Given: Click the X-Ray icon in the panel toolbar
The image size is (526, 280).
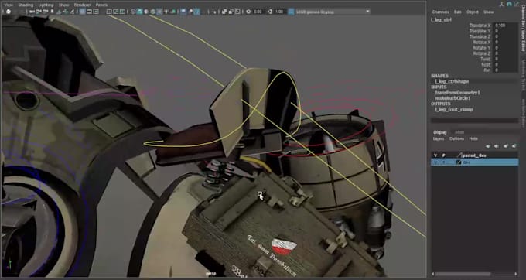Looking at the screenshot, I should pyautogui.click(x=224, y=12).
